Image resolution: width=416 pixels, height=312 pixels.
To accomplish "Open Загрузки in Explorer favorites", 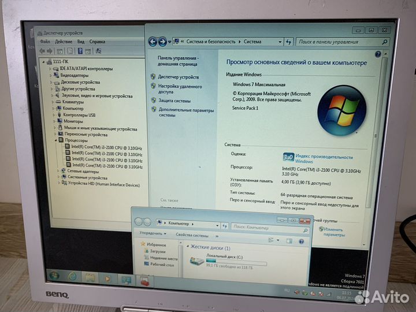I will [x=158, y=251].
